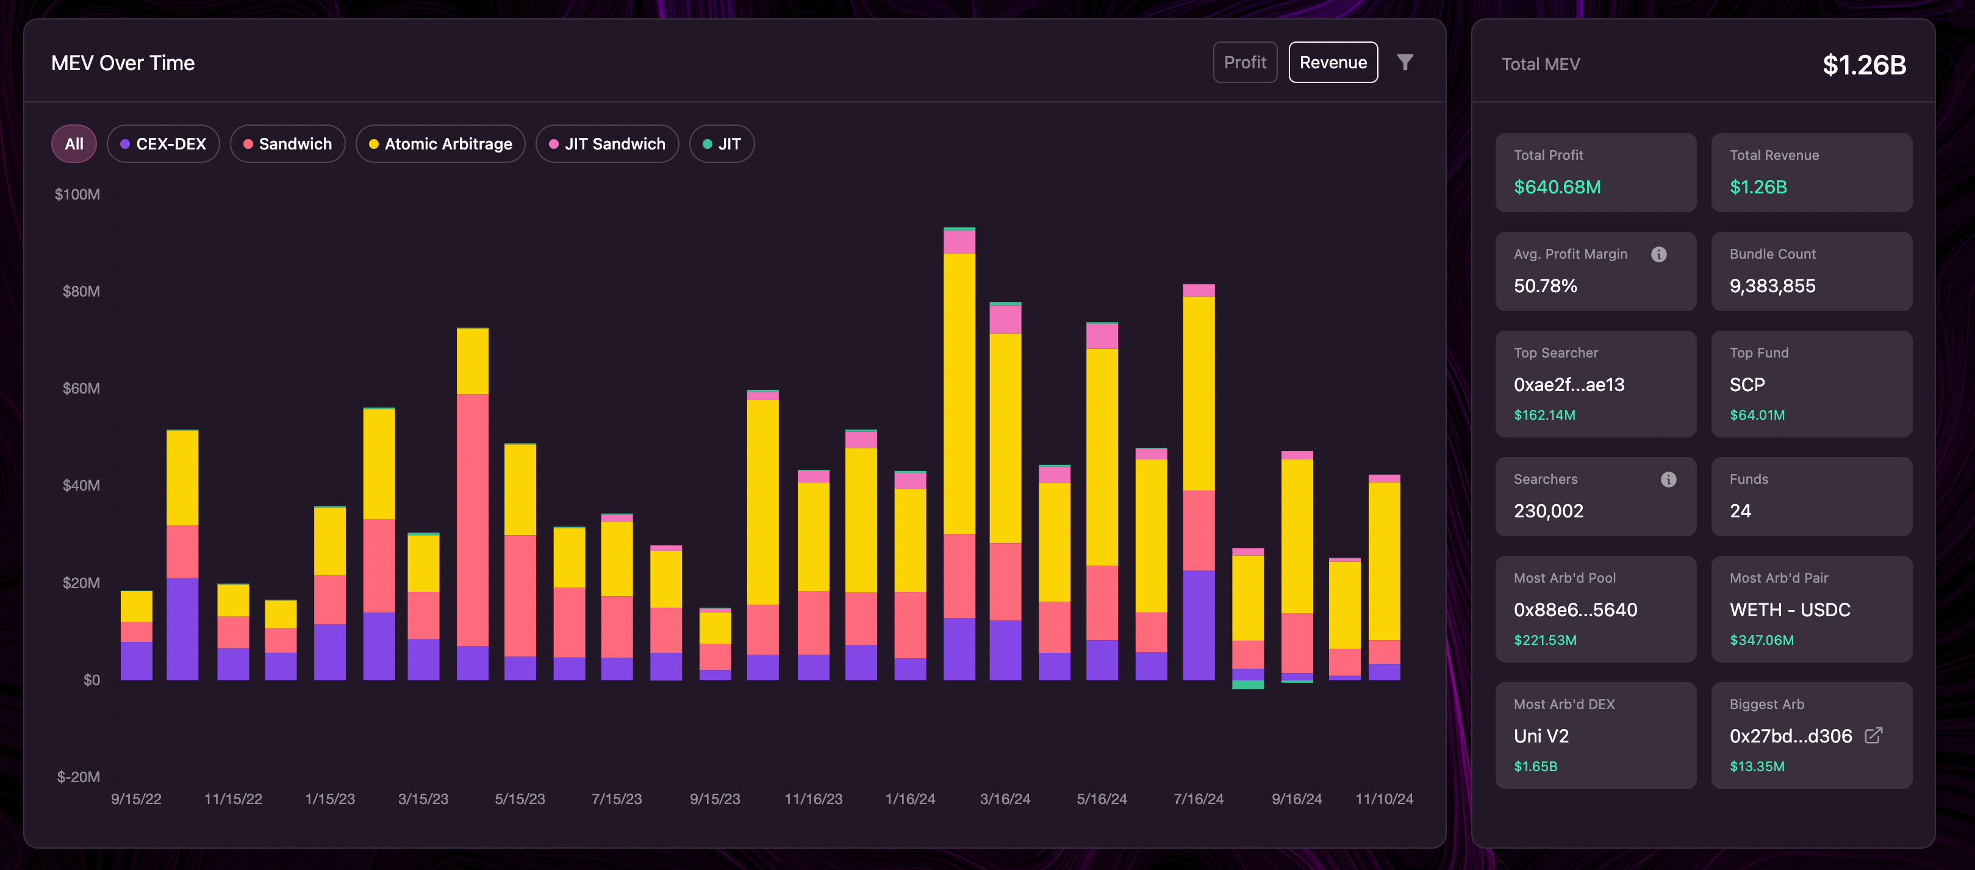This screenshot has width=1975, height=870.
Task: Toggle the Sandwich category filter
Action: pos(287,144)
